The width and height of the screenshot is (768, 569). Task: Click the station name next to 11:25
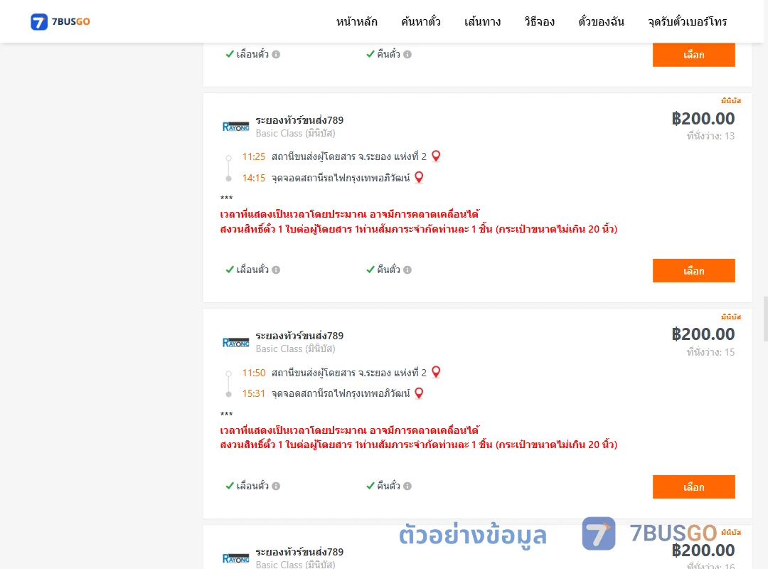point(349,156)
